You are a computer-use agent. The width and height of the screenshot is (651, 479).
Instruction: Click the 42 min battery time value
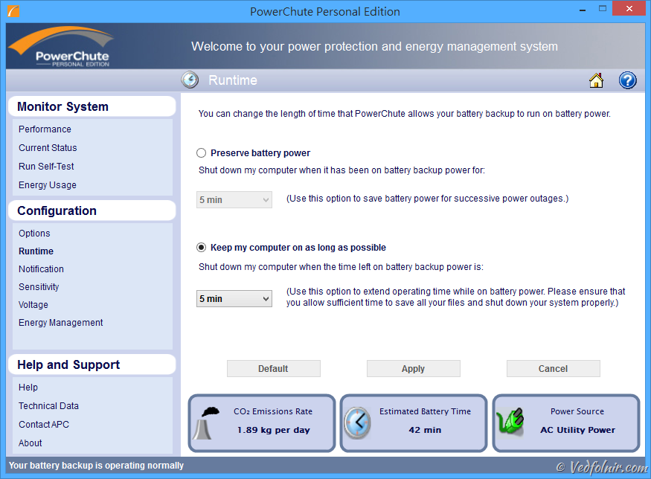point(425,430)
